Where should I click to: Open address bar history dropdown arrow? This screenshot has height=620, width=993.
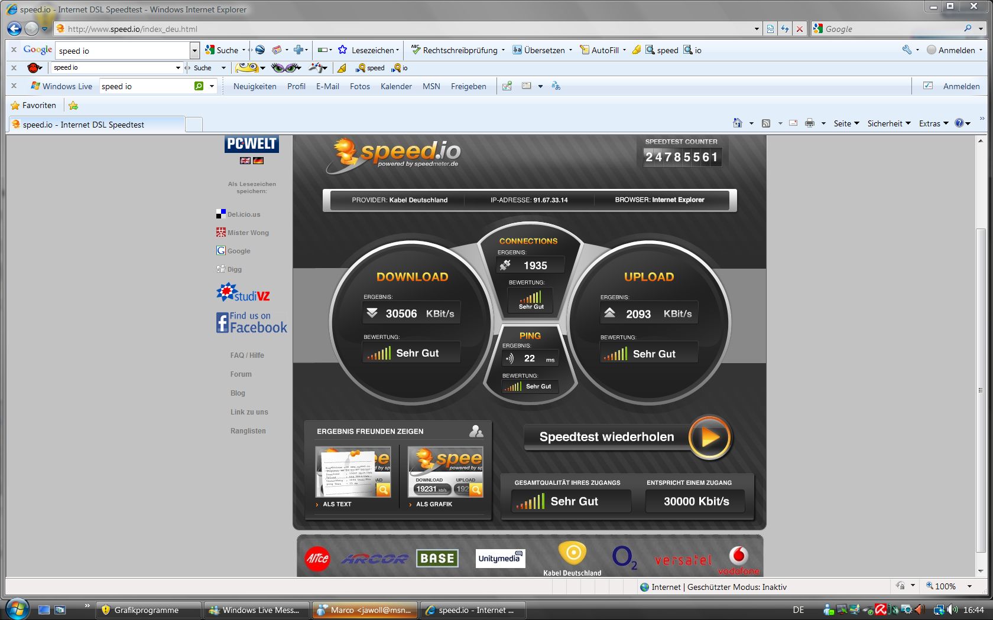pyautogui.click(x=757, y=28)
